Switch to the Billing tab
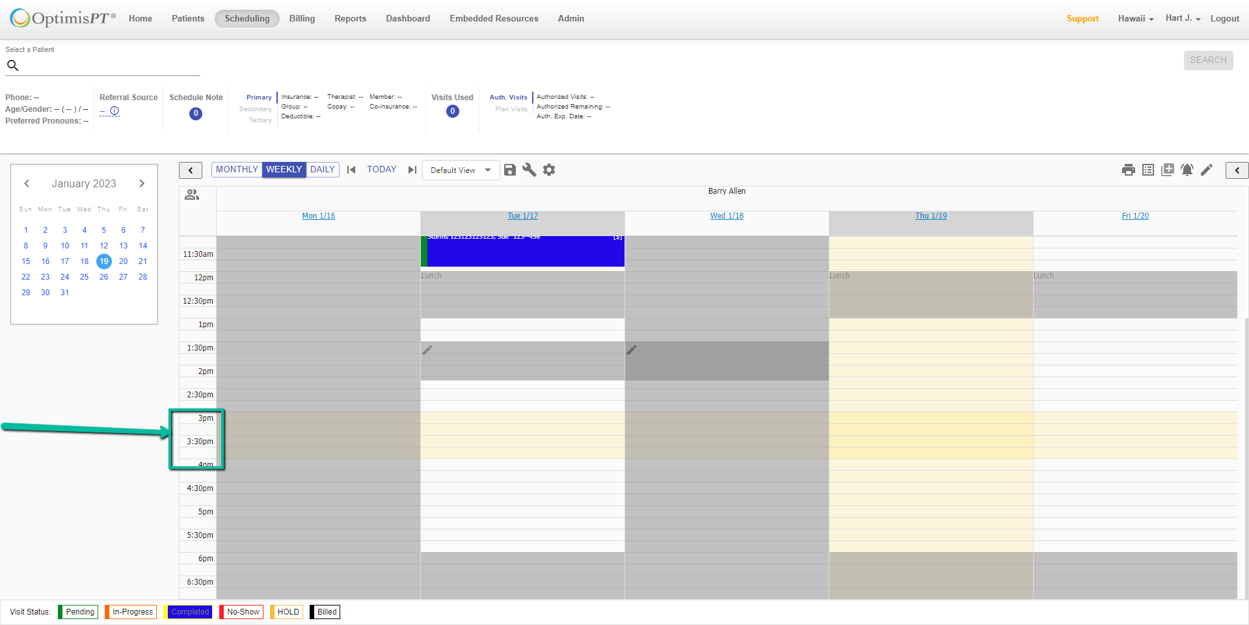 point(302,18)
